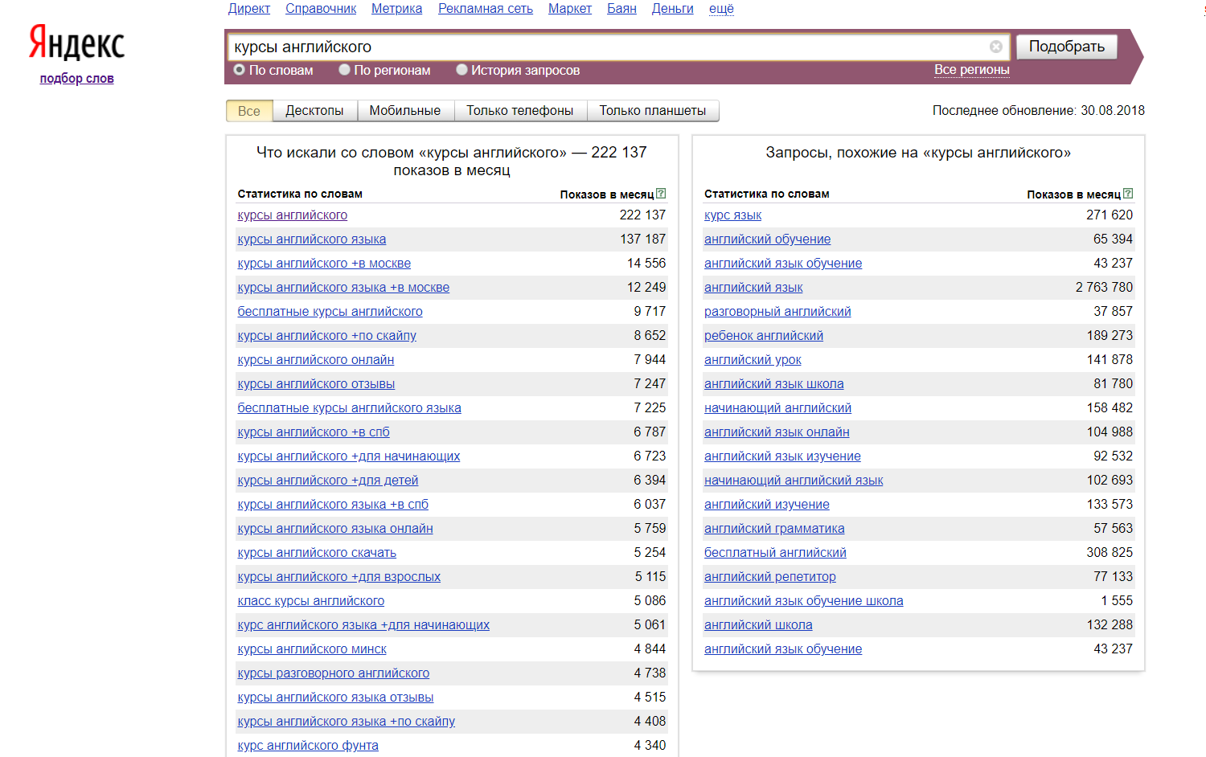Open 'курсы английского онлайн' keyword link

coord(315,360)
